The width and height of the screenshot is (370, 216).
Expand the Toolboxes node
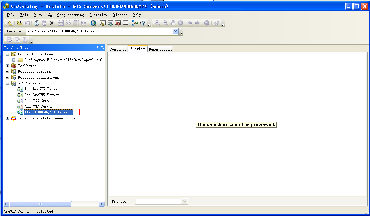tap(7, 66)
